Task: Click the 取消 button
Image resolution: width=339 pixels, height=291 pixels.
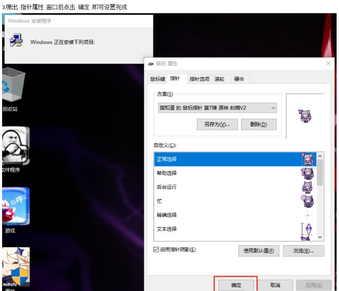Action: pyautogui.click(x=275, y=285)
